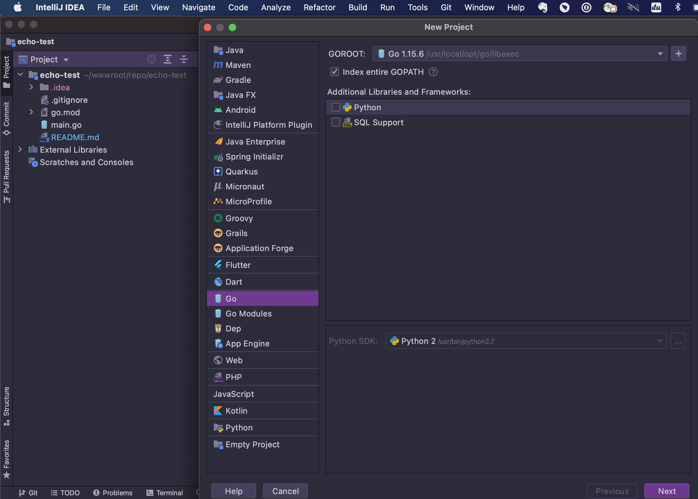Choose Dart project type
The image size is (698, 499).
(262, 282)
